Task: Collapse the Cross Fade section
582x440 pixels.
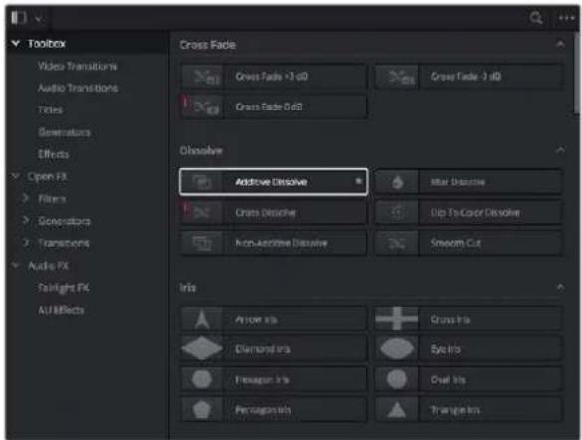Action: 560,44
